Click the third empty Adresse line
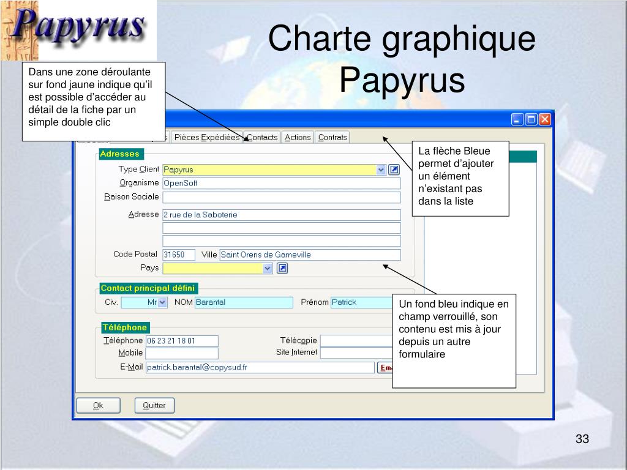 coord(282,241)
